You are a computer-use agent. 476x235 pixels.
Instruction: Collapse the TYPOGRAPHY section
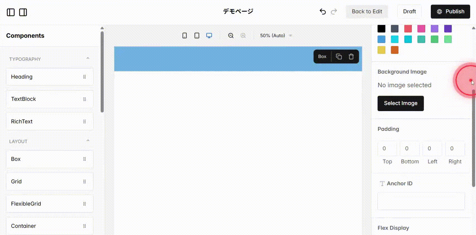pos(88,58)
